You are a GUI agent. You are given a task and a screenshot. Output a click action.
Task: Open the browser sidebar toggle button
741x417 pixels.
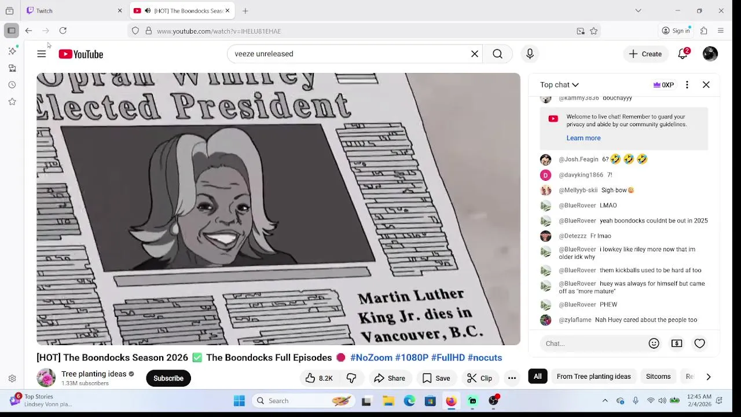12,31
